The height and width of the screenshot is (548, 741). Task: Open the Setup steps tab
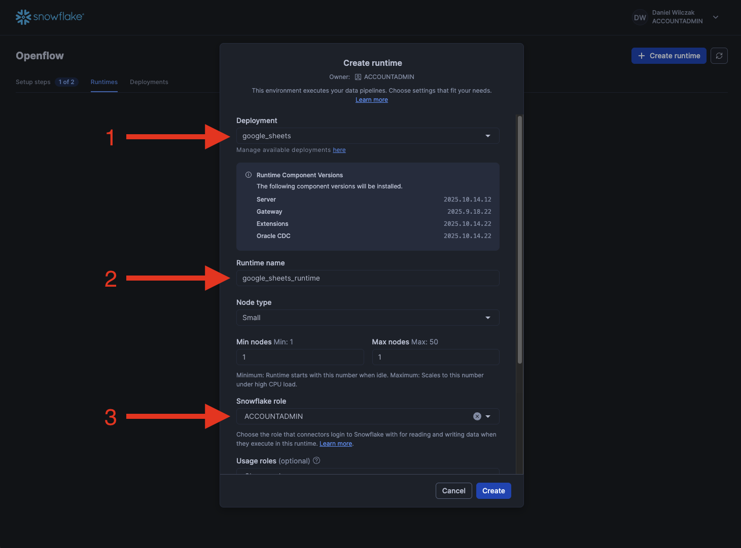(x=33, y=82)
